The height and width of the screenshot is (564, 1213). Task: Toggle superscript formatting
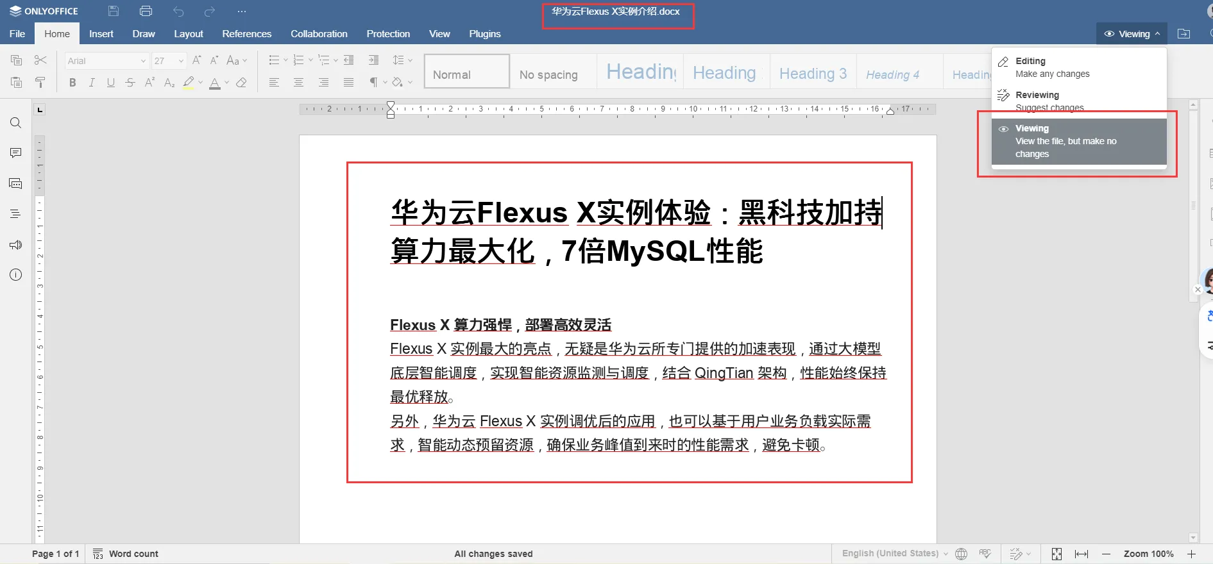(149, 82)
